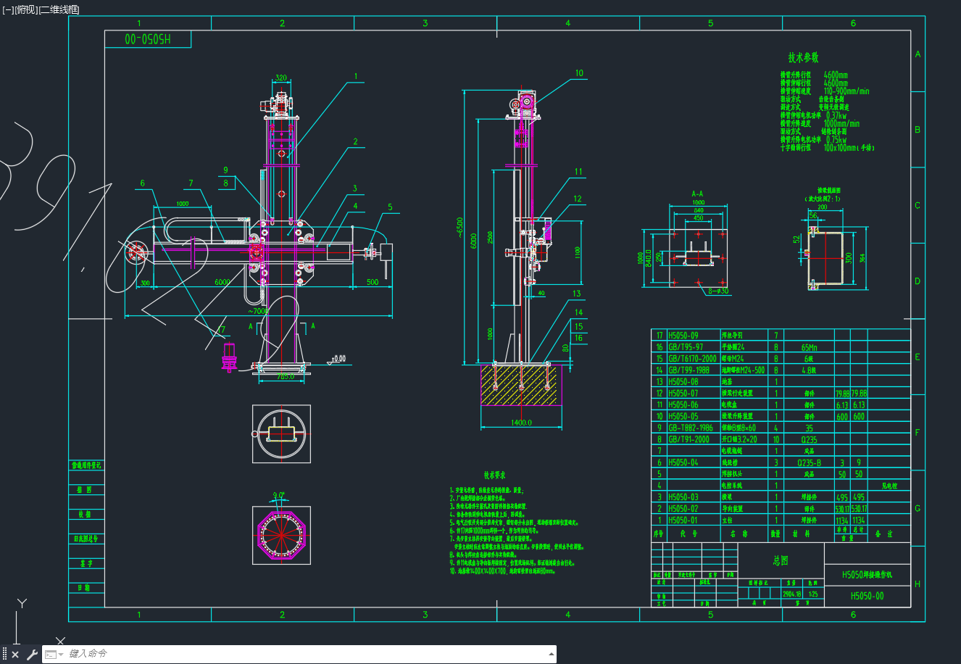Select the Q235-B material cell
The height and width of the screenshot is (664, 961).
pyautogui.click(x=809, y=462)
